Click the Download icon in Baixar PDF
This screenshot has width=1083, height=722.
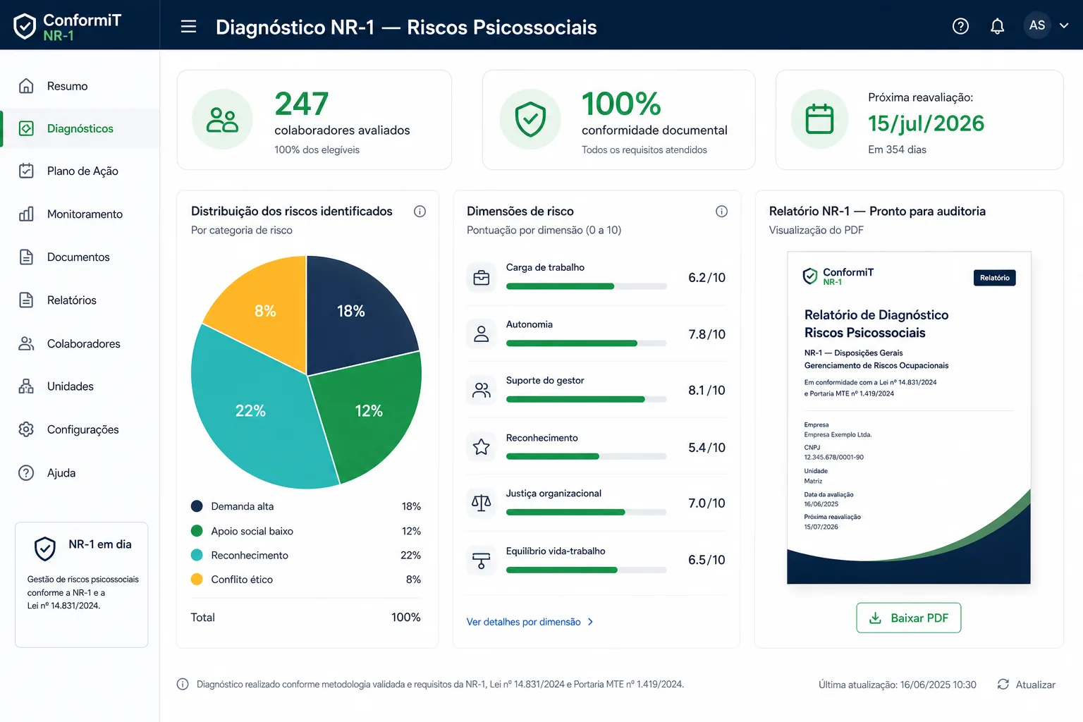click(x=875, y=618)
